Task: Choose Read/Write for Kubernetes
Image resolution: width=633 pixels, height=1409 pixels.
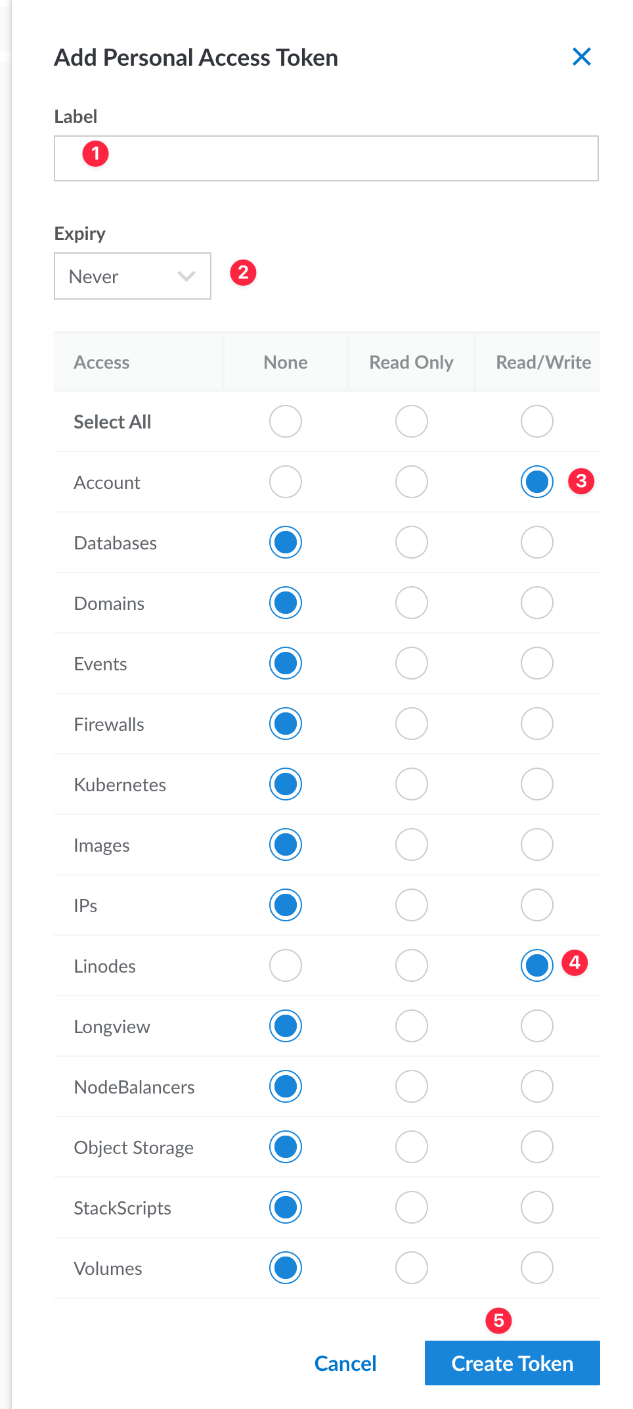Action: pos(537,784)
